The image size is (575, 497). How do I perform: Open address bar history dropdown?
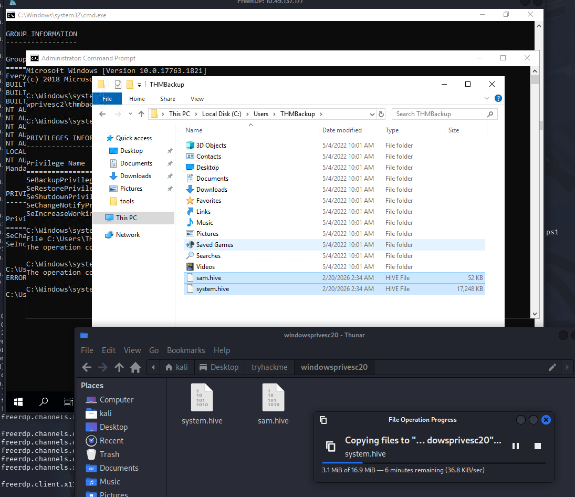tap(372, 114)
